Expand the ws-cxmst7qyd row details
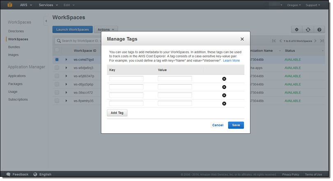This screenshot has height=181, width=333. 66,60
